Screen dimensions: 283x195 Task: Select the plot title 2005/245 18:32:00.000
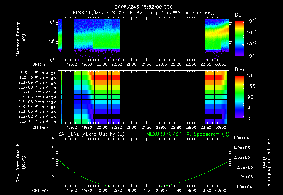click(144, 7)
